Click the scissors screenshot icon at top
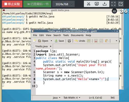The height and width of the screenshot is (102, 129). [89, 4]
